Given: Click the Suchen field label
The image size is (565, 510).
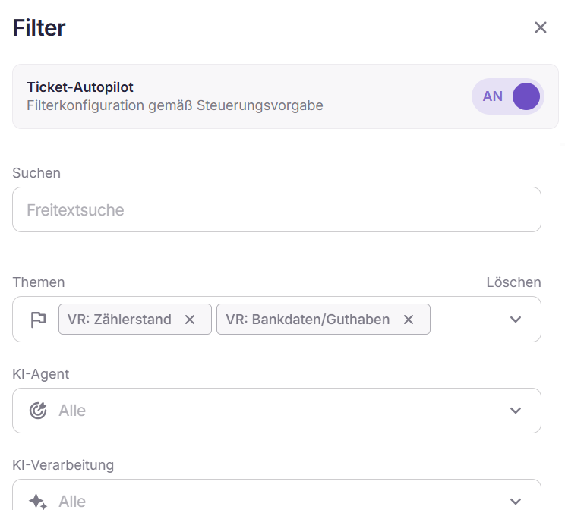Looking at the screenshot, I should 36,173.
